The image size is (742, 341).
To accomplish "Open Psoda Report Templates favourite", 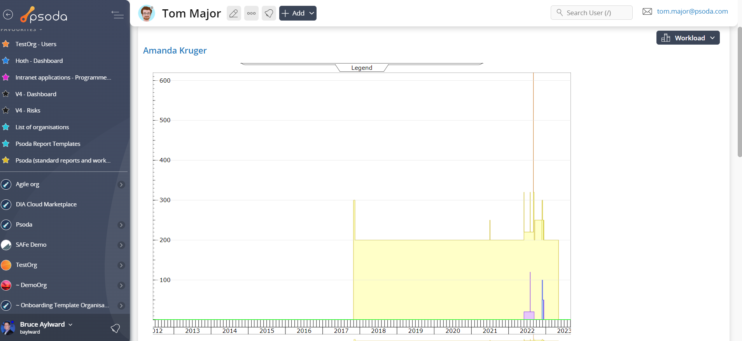I will (48, 144).
